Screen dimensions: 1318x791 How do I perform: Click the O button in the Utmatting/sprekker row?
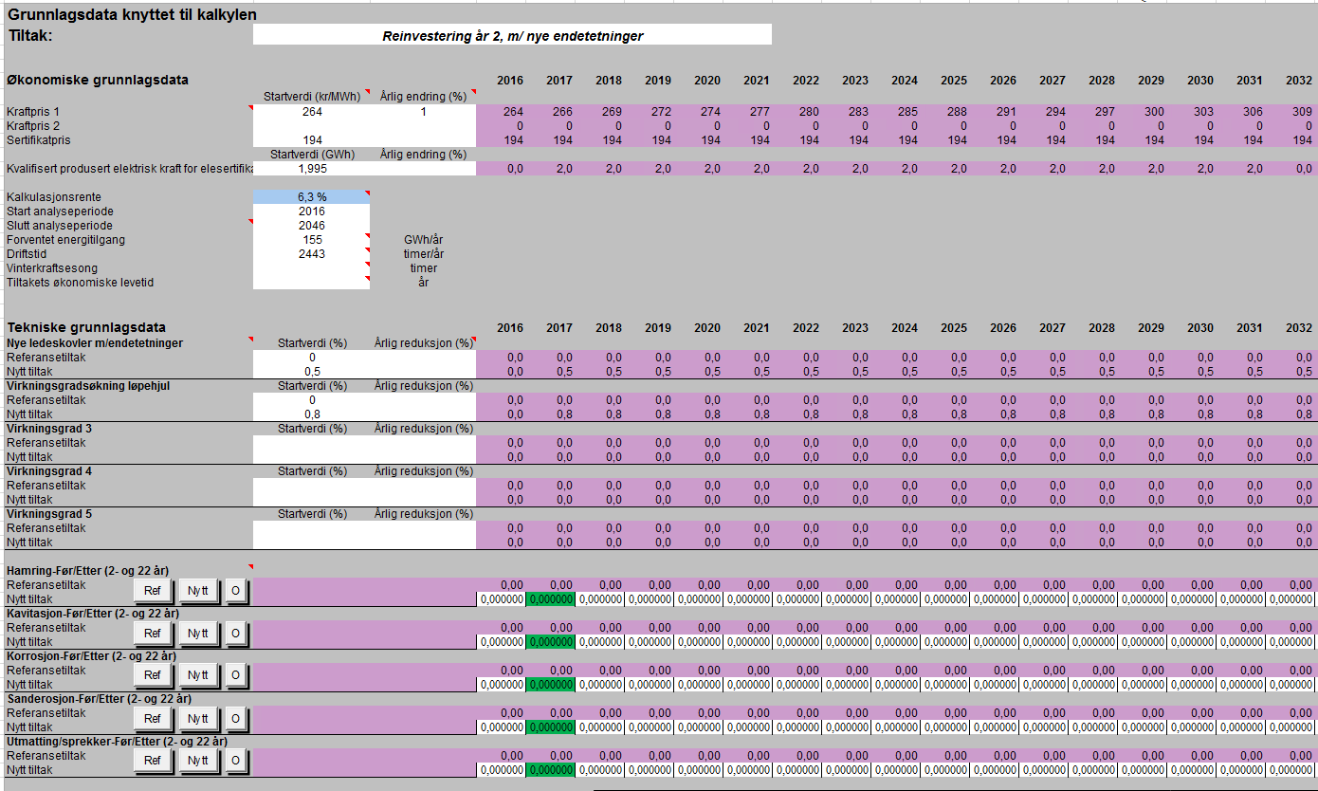point(235,761)
